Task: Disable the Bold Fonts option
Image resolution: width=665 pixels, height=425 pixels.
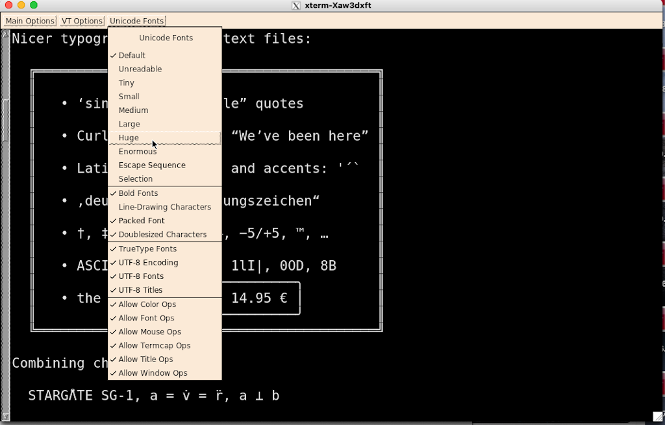Action: 138,193
